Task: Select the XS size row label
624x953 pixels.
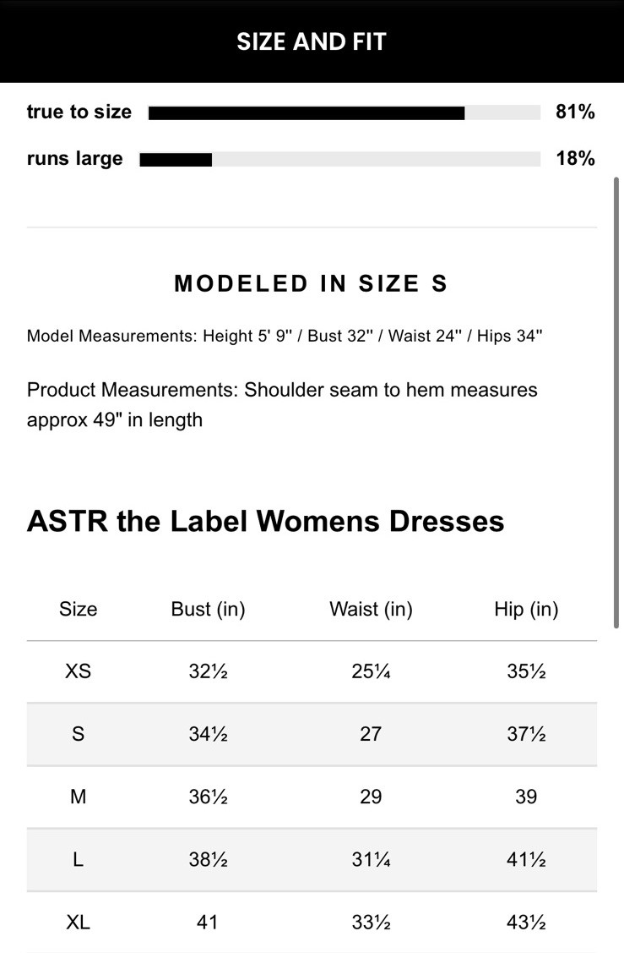Action: (x=78, y=671)
